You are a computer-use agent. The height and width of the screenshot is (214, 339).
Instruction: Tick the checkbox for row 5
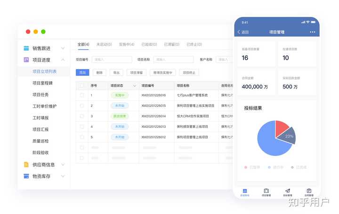82,137
